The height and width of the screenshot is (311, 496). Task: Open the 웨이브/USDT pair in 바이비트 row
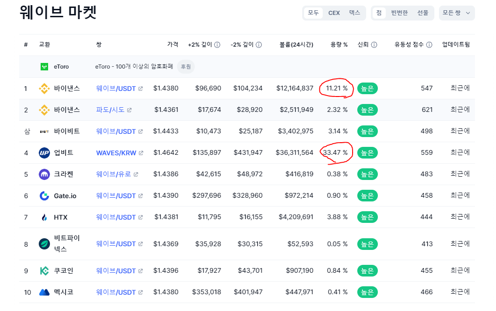pyautogui.click(x=116, y=131)
